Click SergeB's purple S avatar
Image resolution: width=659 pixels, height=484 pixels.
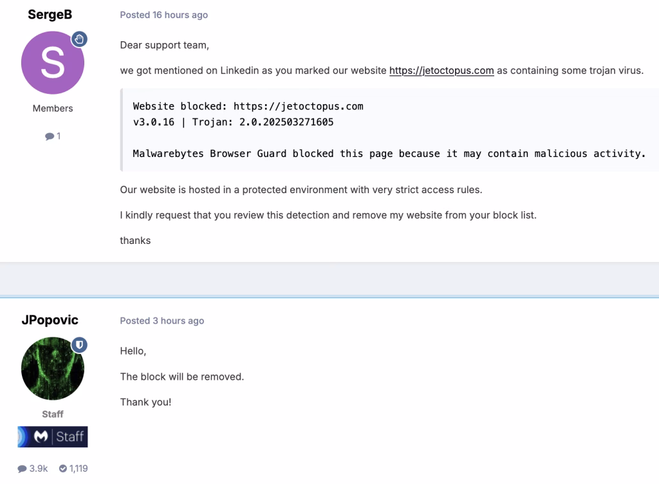point(53,62)
